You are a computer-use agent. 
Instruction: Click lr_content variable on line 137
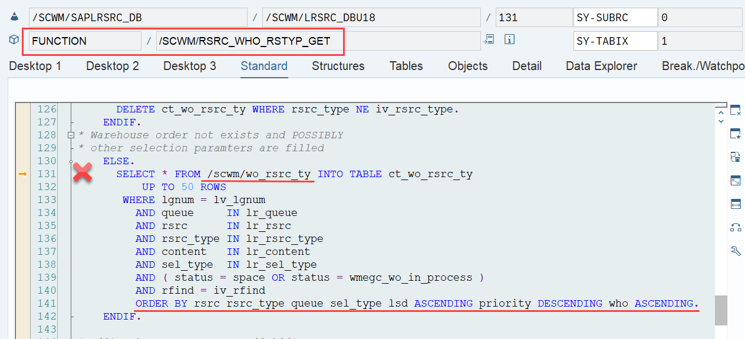278,252
